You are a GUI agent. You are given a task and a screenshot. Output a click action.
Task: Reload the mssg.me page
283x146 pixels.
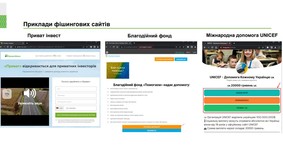[x=212, y=47]
